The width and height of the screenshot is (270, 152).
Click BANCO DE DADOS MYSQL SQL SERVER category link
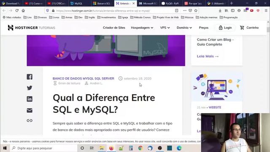pyautogui.click(x=84, y=79)
